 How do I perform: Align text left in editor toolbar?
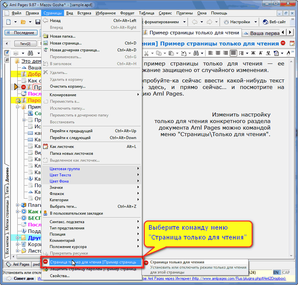coord(210,53)
